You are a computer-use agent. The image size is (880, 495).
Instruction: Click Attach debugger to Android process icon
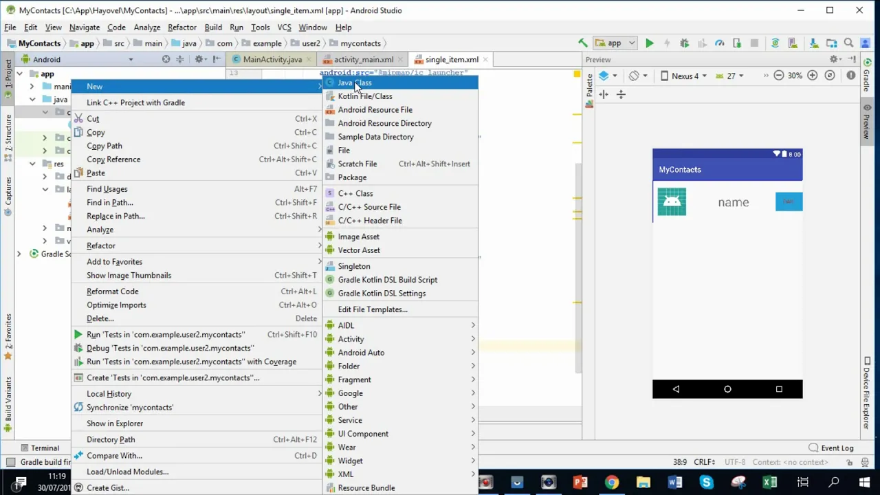(737, 43)
